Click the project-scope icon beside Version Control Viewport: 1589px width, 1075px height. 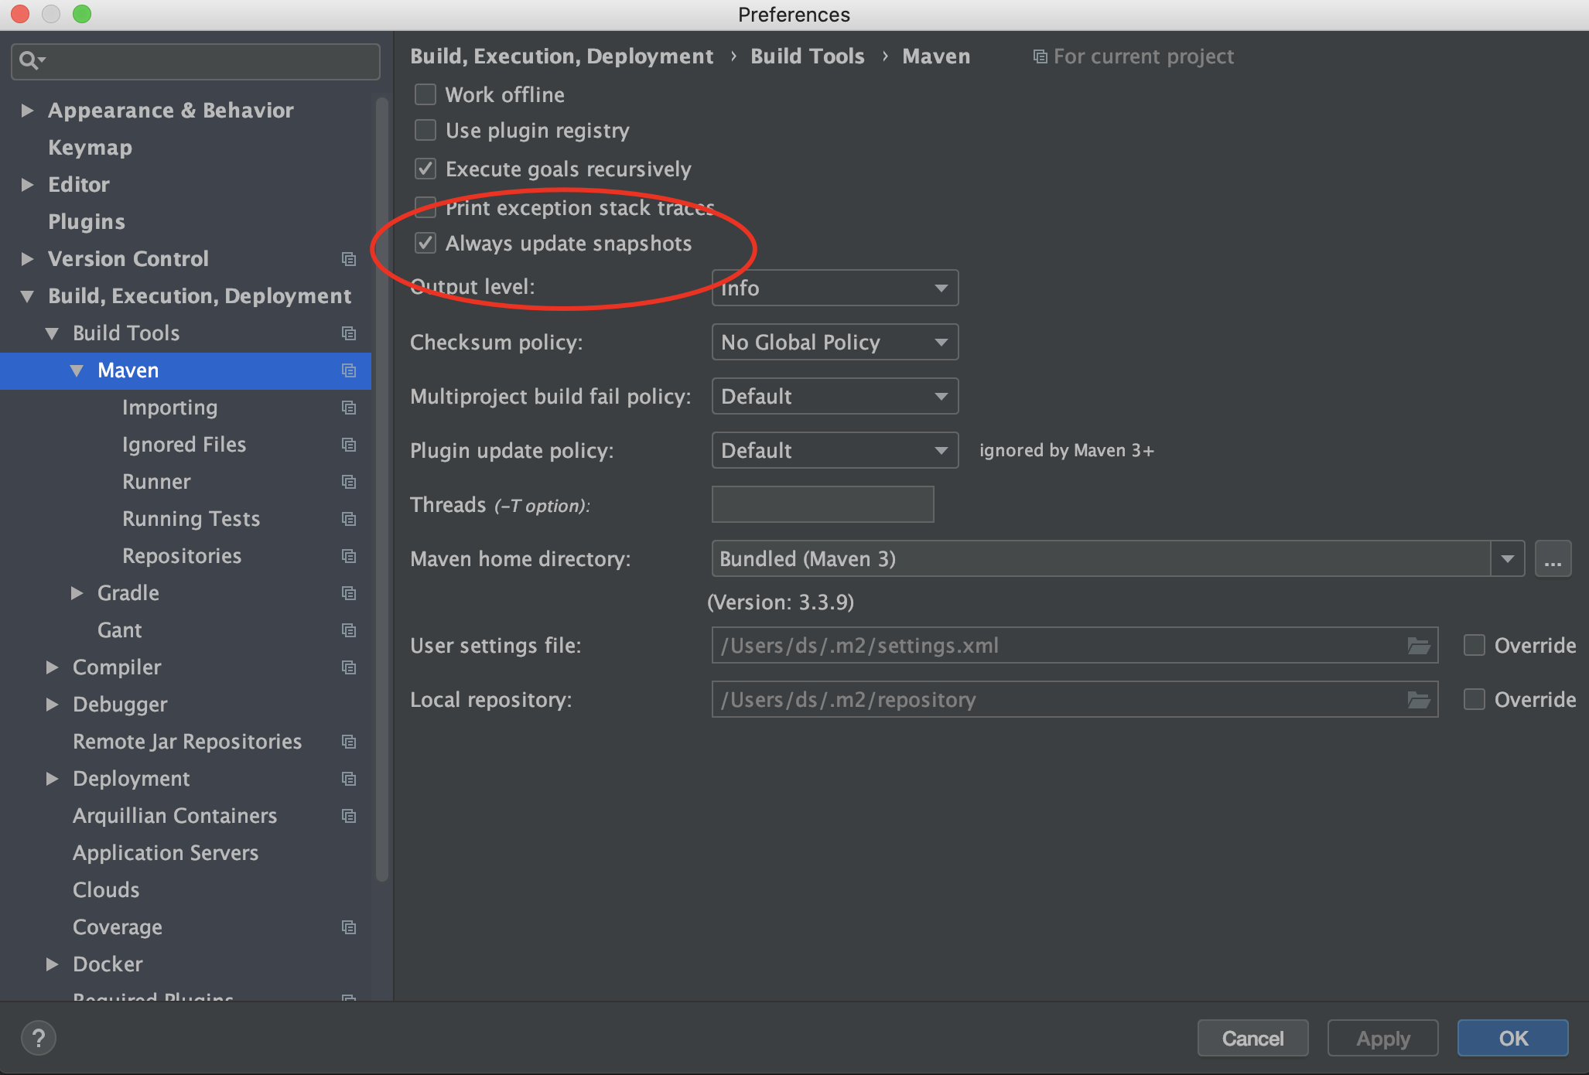(x=349, y=259)
